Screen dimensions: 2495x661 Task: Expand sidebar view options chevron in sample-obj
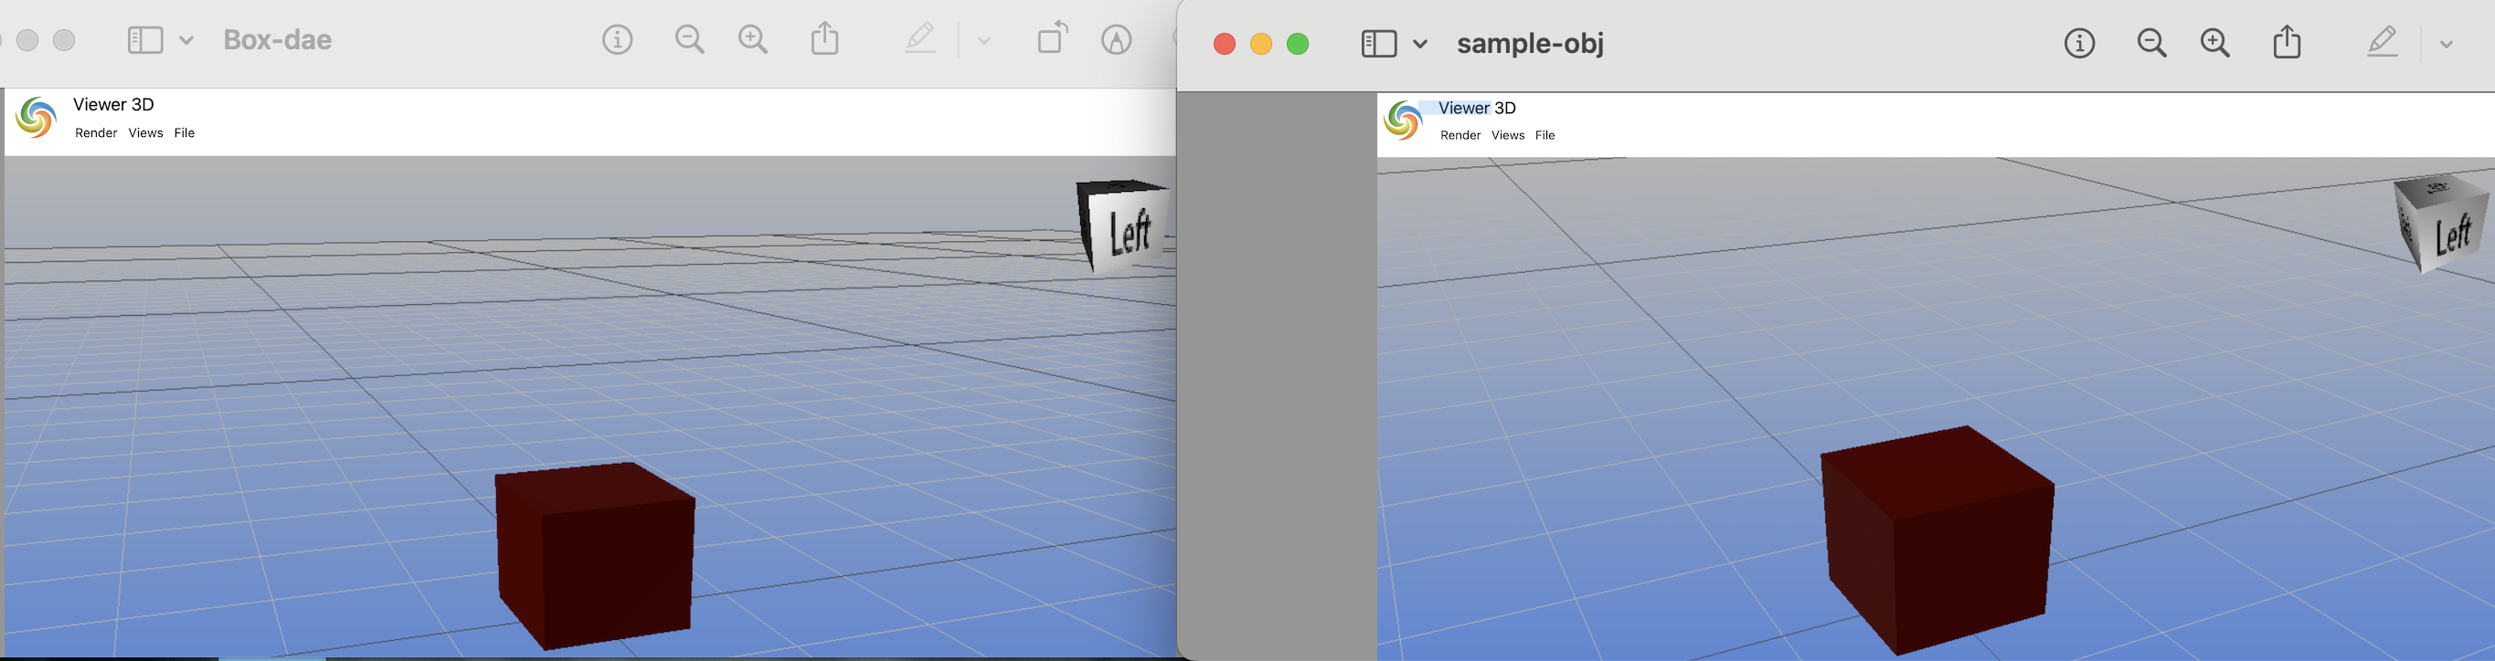coord(1420,44)
